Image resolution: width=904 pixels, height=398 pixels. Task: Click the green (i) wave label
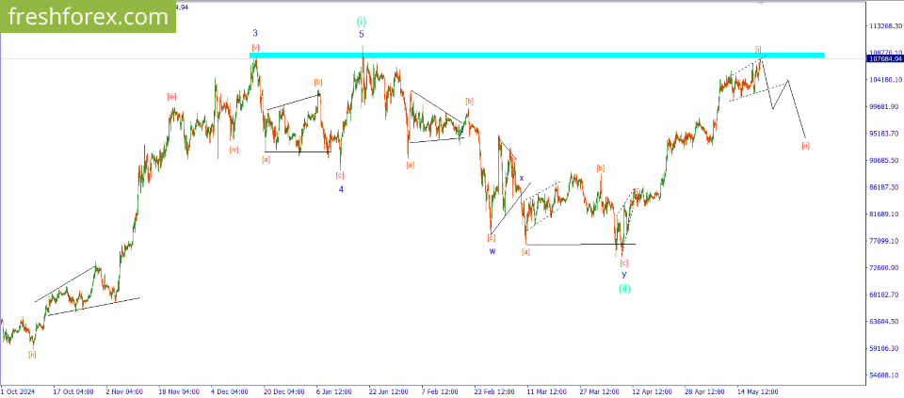click(x=361, y=22)
